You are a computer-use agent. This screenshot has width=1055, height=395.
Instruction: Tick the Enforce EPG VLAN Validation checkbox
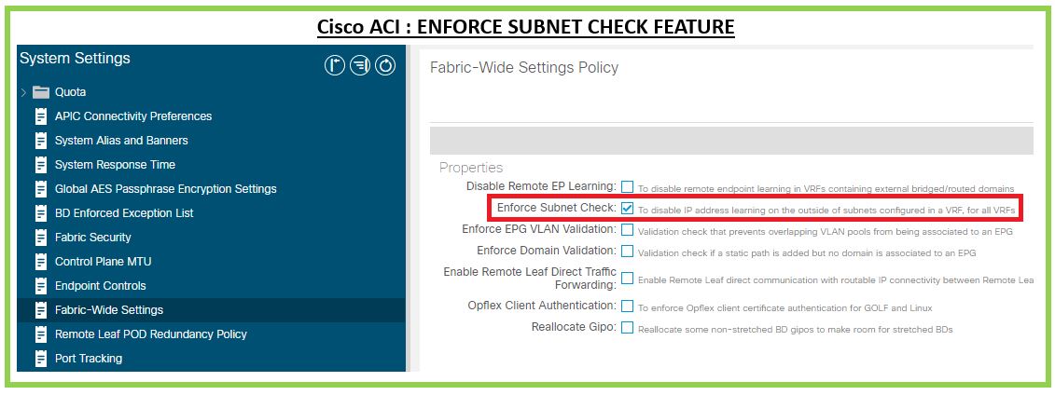coord(628,229)
